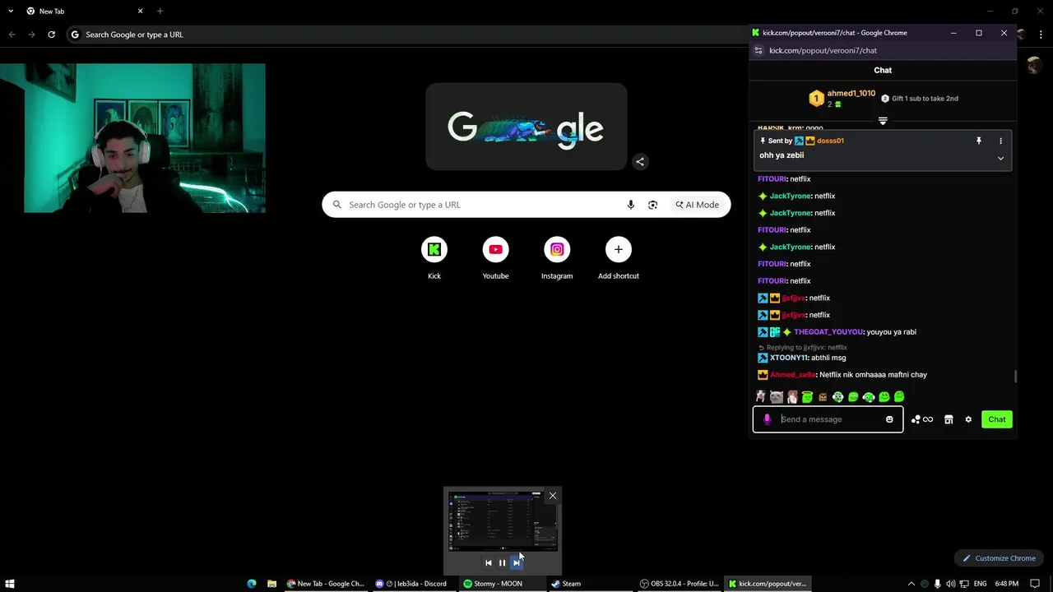Image resolution: width=1053 pixels, height=592 pixels.
Task: Skip to previous track in media preview
Action: coord(488,562)
